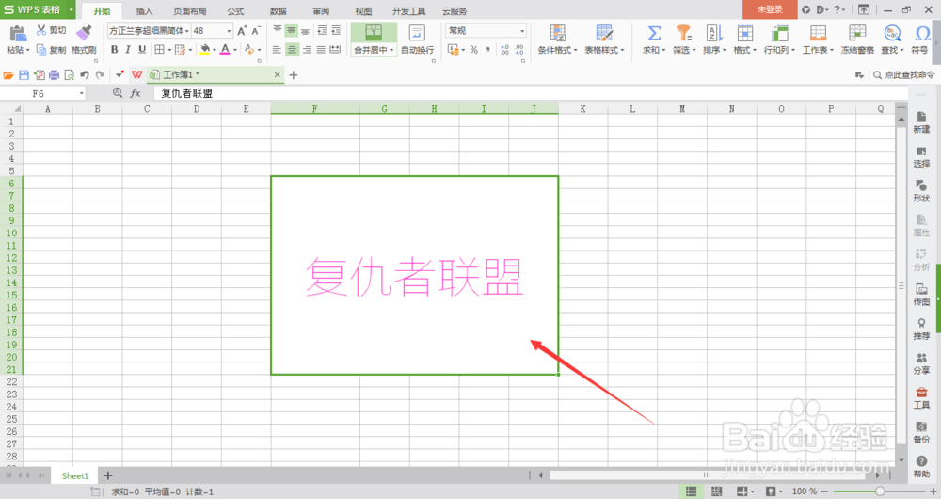This screenshot has width=941, height=499.
Task: Click the pink font color button
Action: [x=225, y=50]
